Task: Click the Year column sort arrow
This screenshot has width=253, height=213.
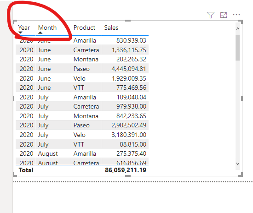Action: pyautogui.click(x=20, y=33)
